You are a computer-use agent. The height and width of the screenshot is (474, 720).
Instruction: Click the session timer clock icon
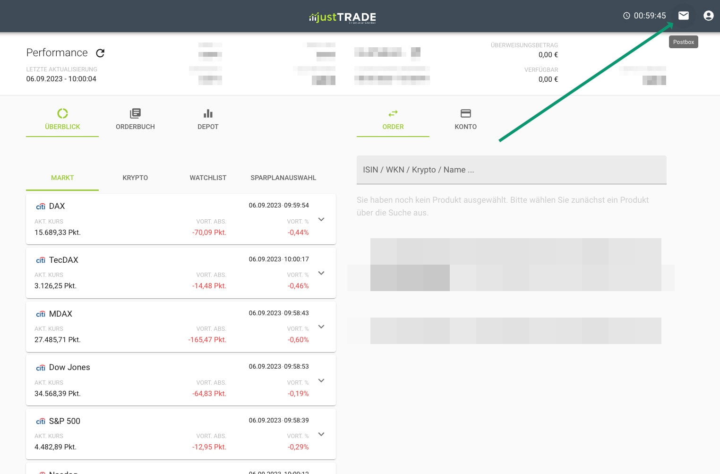(x=626, y=16)
